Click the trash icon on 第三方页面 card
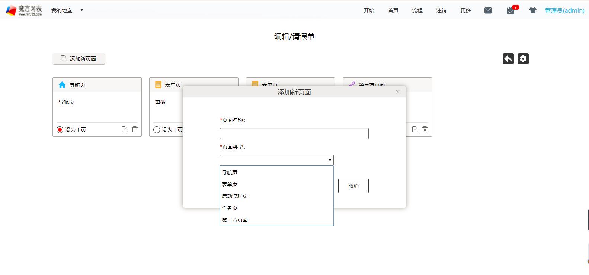The height and width of the screenshot is (275, 589). pos(425,129)
